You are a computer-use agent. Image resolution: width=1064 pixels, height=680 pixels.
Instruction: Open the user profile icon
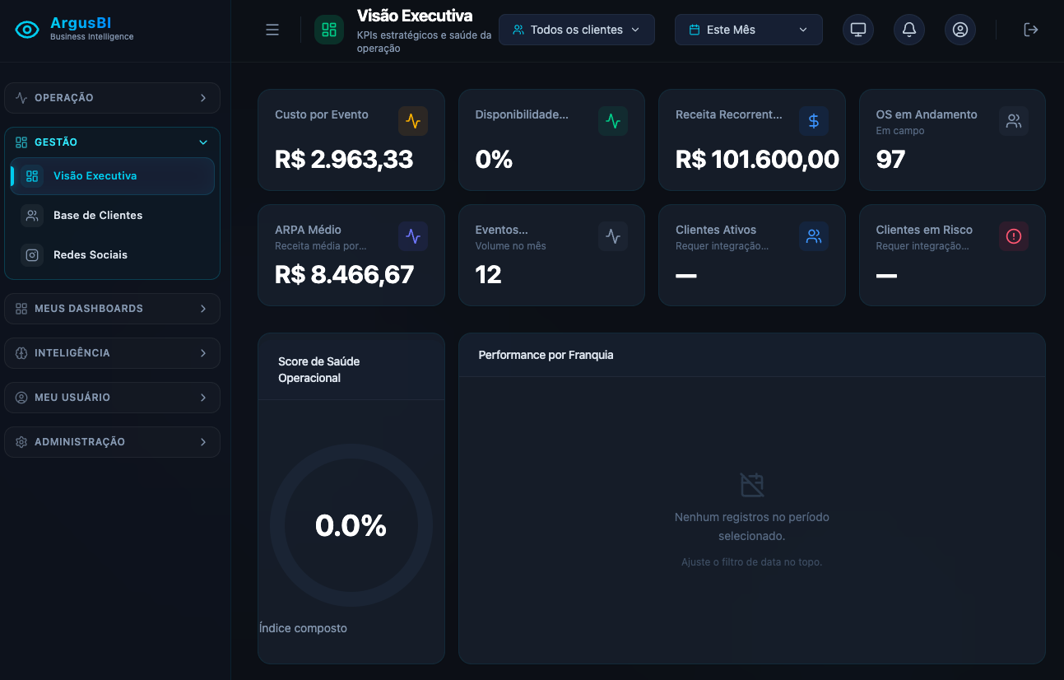pyautogui.click(x=960, y=30)
